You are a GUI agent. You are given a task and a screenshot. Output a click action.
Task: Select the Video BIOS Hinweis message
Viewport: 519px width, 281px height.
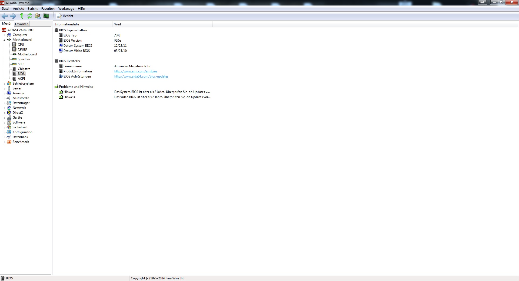pyautogui.click(x=162, y=97)
